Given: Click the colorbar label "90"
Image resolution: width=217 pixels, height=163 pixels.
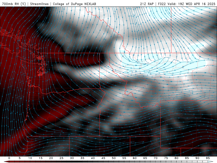Looking at the screenshot, I should point(197,158).
